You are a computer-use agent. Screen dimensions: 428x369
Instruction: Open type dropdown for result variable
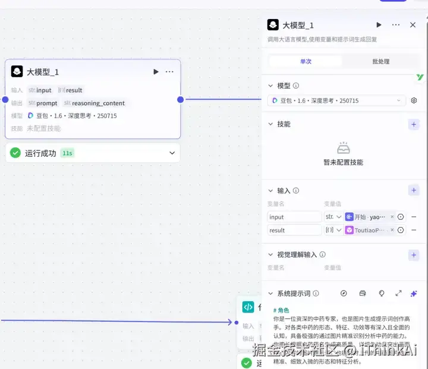click(333, 230)
